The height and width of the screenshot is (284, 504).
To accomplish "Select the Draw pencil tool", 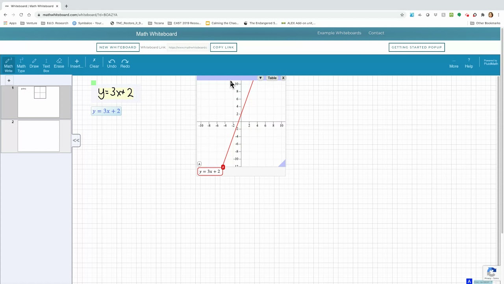I will click(x=34, y=64).
